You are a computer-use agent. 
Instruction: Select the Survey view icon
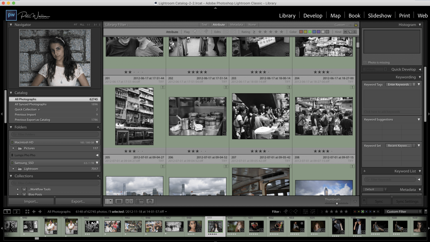[x=139, y=201]
